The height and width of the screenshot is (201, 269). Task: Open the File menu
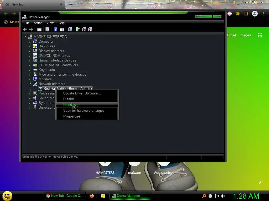tap(27, 23)
